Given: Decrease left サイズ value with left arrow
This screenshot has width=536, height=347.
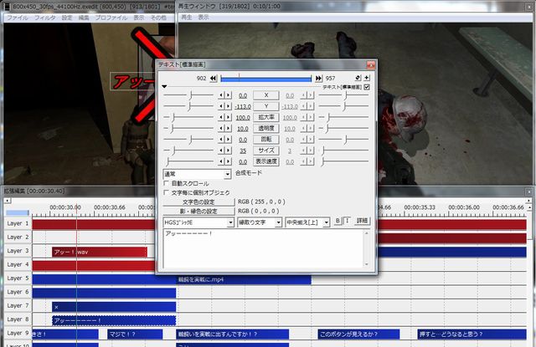Looking at the screenshot, I should (221, 151).
